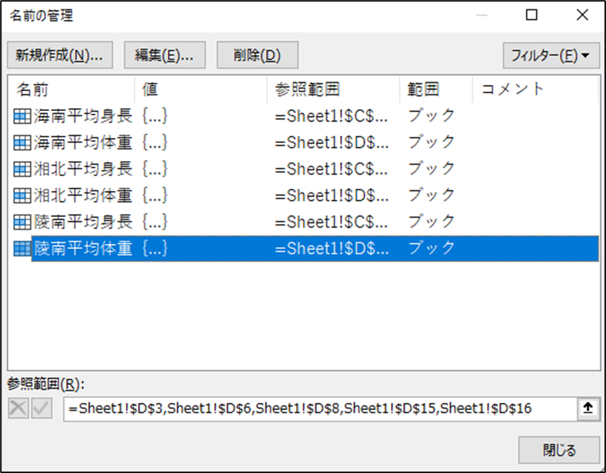Click the 削除(D) button
This screenshot has height=473, width=606.
coord(257,55)
